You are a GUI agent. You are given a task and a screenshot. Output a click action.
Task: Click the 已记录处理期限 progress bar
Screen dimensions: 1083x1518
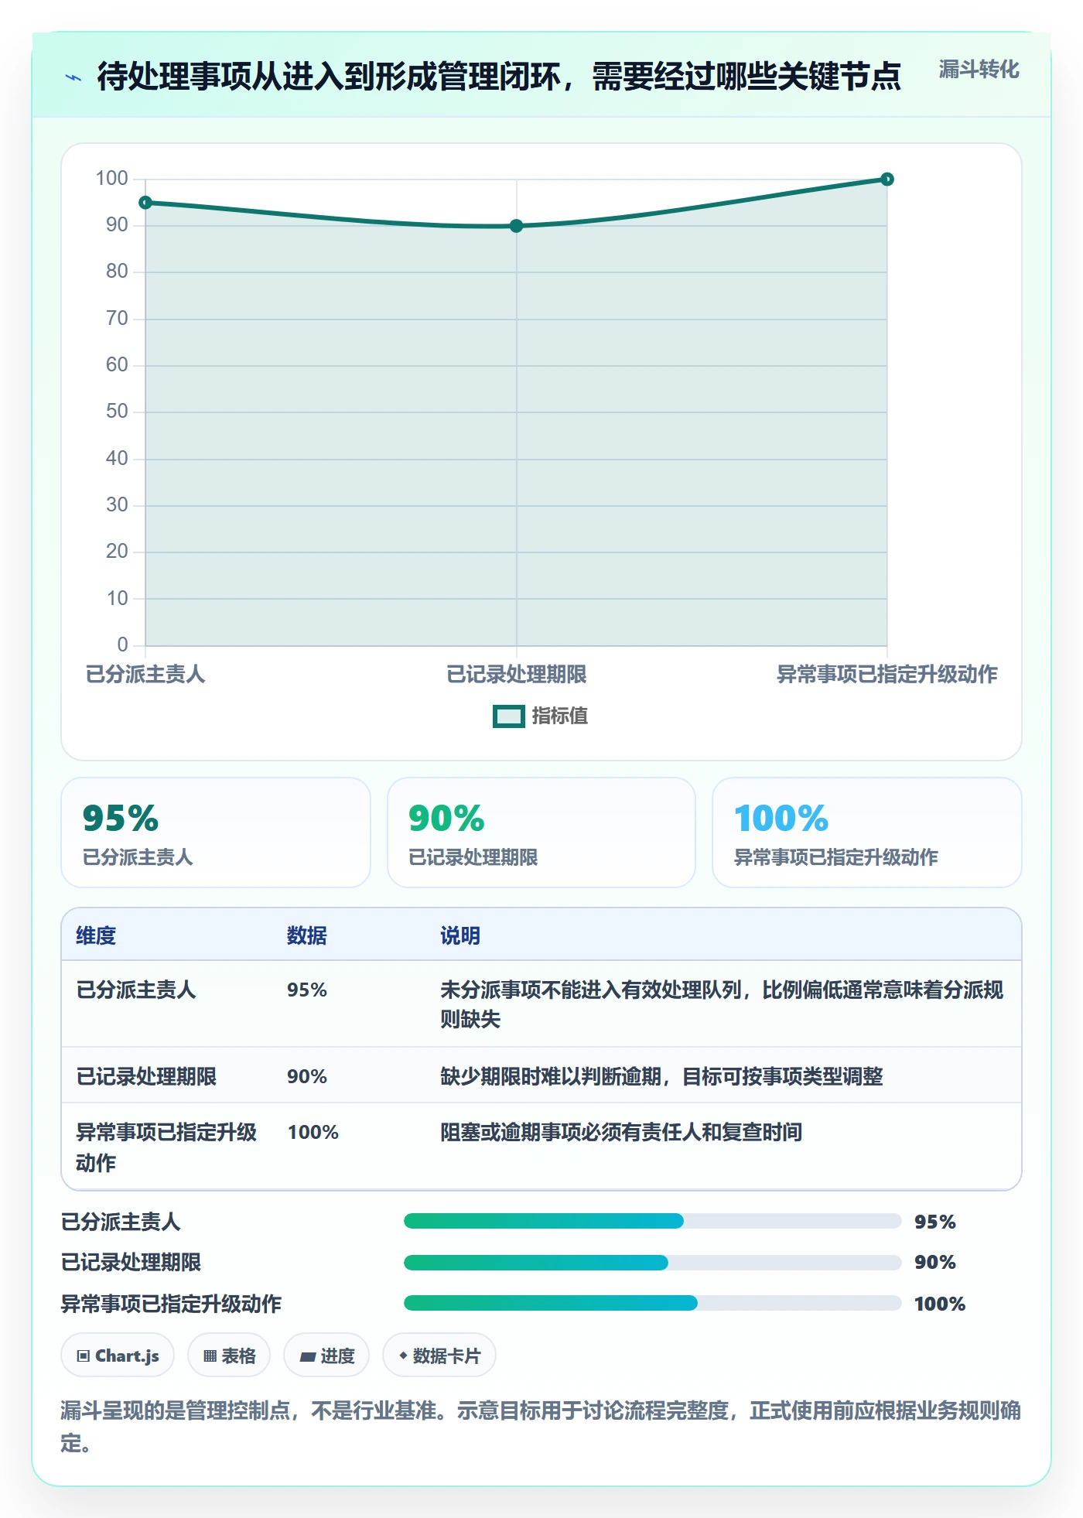[x=652, y=1263]
